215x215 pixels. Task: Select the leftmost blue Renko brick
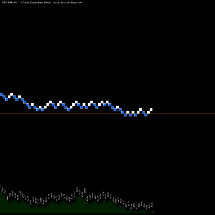tap(1, 94)
